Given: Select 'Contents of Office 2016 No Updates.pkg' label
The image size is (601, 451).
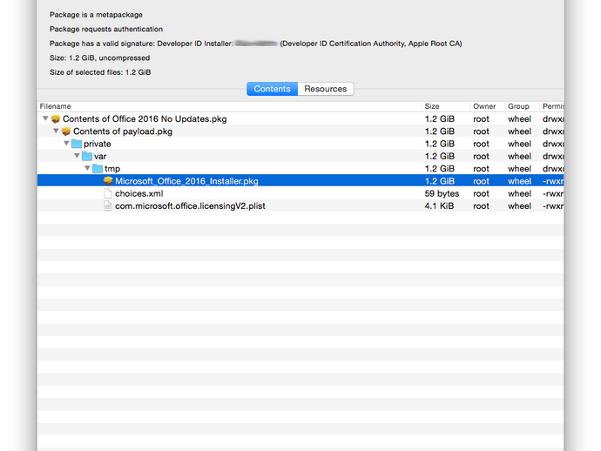Looking at the screenshot, I should (x=145, y=118).
